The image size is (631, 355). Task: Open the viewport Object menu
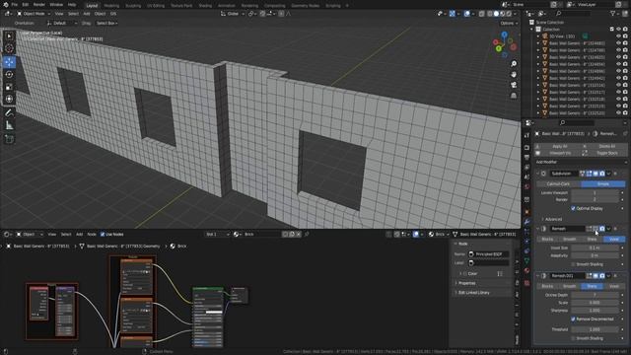tap(100, 14)
